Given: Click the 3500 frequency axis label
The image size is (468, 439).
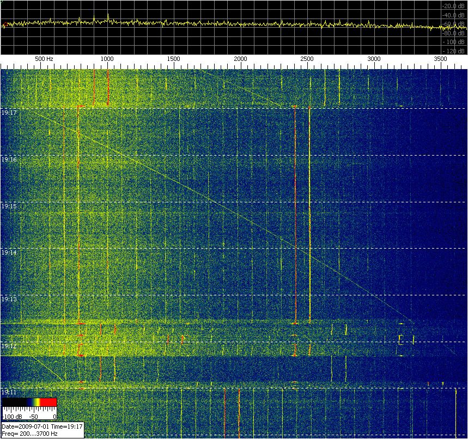Looking at the screenshot, I should tap(440, 59).
